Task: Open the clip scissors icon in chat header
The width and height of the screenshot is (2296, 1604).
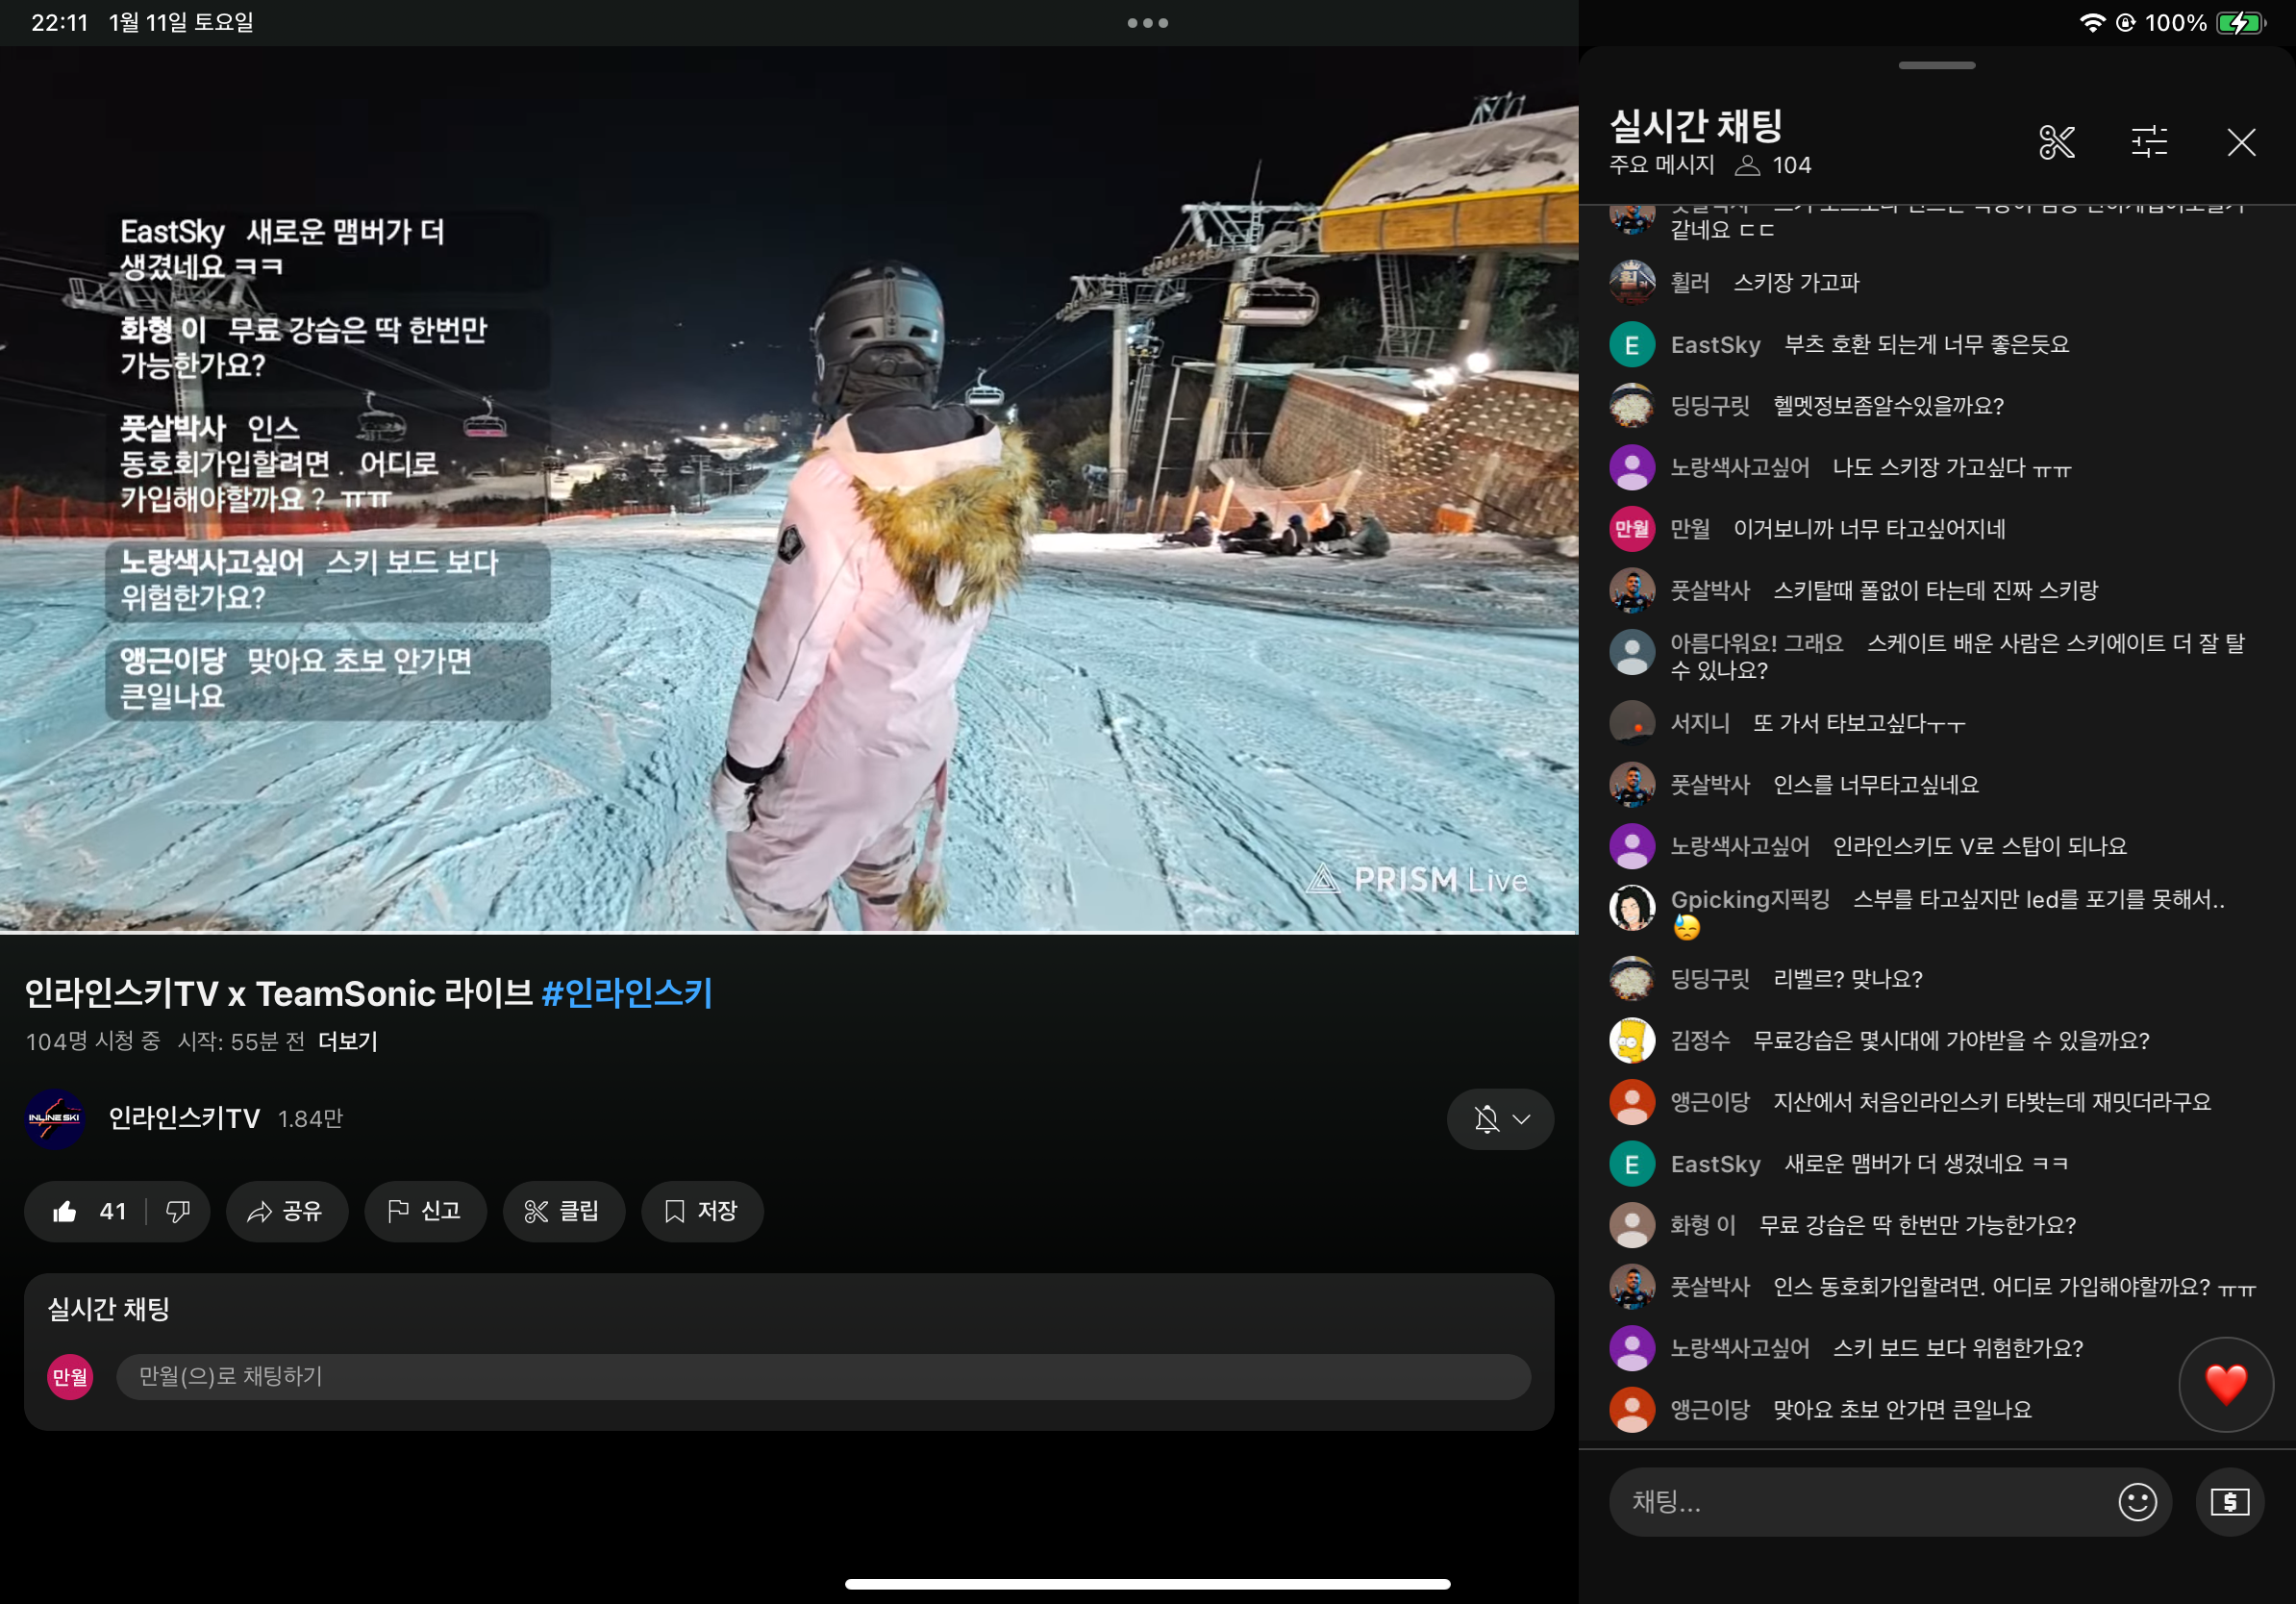Action: pos(2057,142)
